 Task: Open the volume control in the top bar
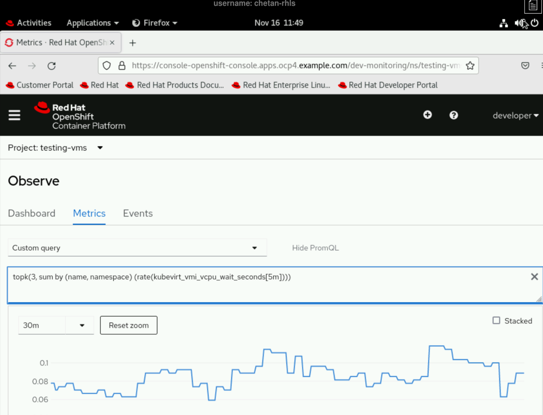519,23
